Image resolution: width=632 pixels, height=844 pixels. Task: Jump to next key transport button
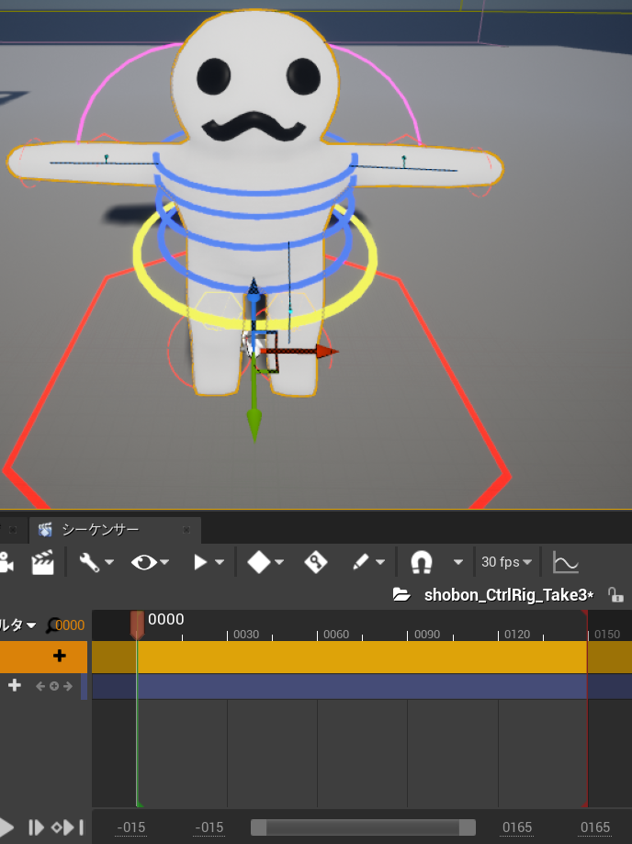pyautogui.click(x=67, y=827)
